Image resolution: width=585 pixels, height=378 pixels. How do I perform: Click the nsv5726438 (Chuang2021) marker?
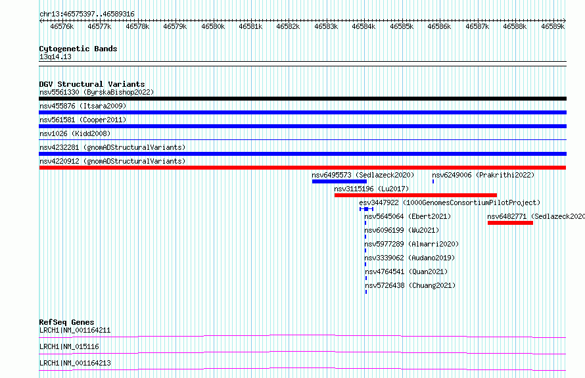(x=366, y=292)
